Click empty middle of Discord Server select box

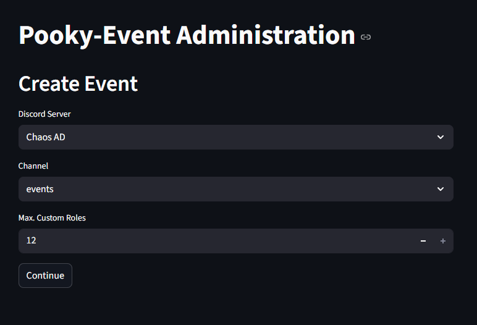point(235,137)
